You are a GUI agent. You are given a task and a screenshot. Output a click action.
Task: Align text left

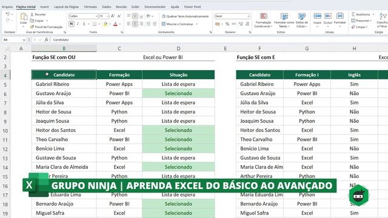click(x=129, y=24)
